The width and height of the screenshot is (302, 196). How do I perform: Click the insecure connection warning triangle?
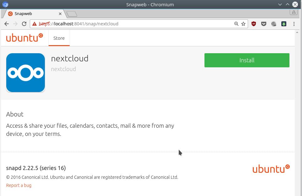34,24
